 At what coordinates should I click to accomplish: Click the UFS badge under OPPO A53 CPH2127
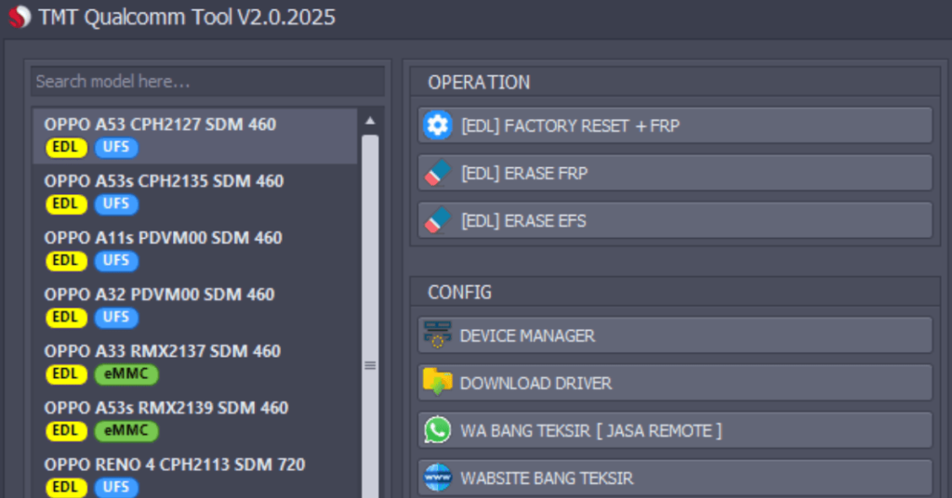[116, 148]
